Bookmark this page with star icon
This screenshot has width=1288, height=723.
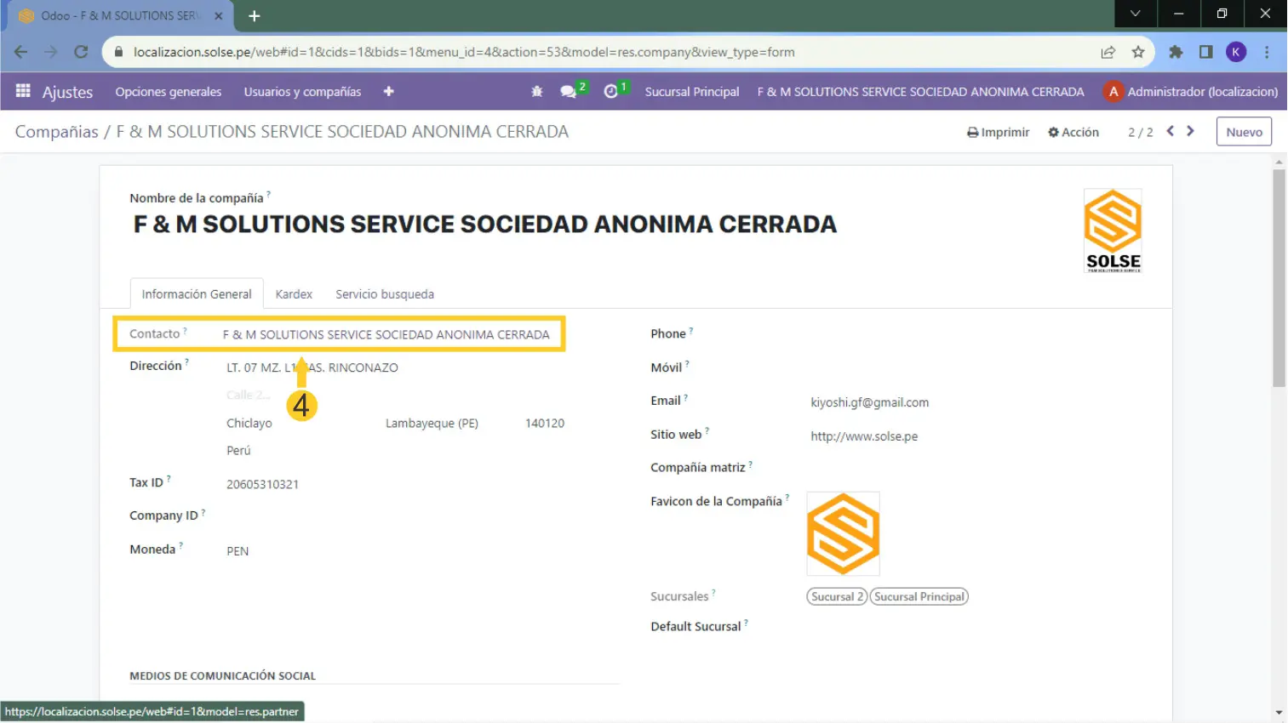(1138, 52)
